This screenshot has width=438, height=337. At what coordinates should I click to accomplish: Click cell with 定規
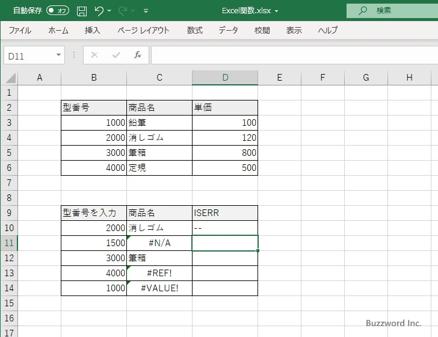pos(159,168)
